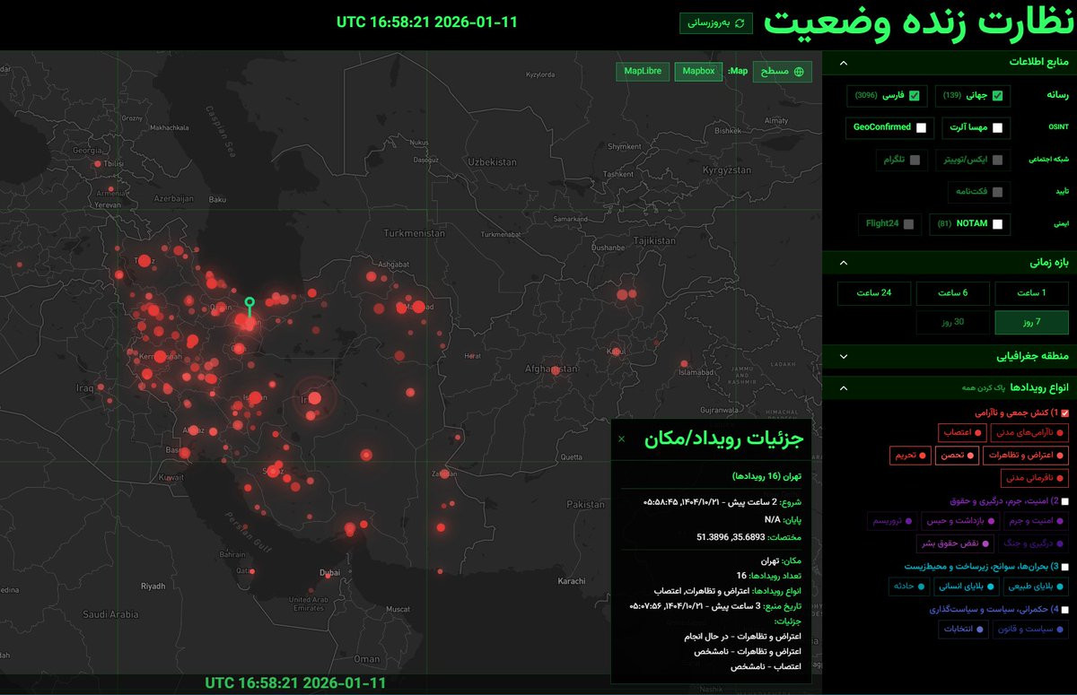Click پاک کردن همه clear all link
The image size is (1077, 695).
(982, 388)
